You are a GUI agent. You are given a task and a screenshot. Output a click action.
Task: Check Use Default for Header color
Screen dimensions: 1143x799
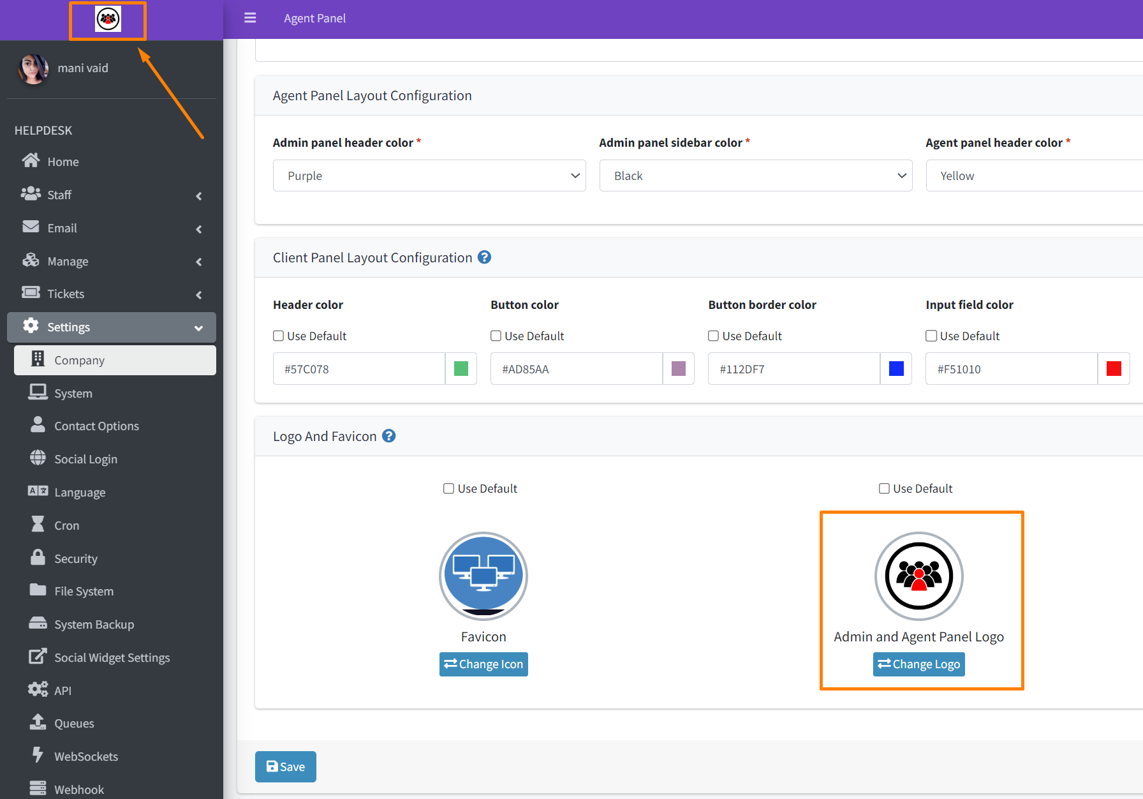click(x=278, y=335)
